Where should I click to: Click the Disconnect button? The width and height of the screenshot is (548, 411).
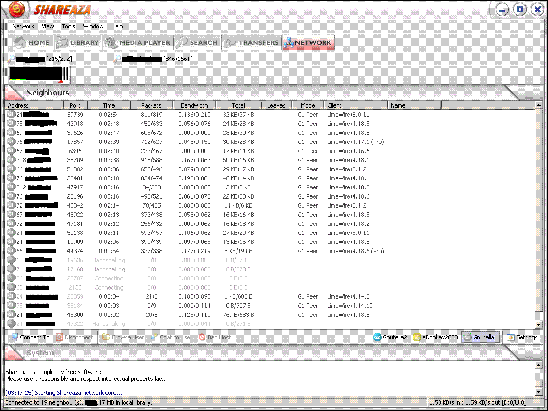74,337
